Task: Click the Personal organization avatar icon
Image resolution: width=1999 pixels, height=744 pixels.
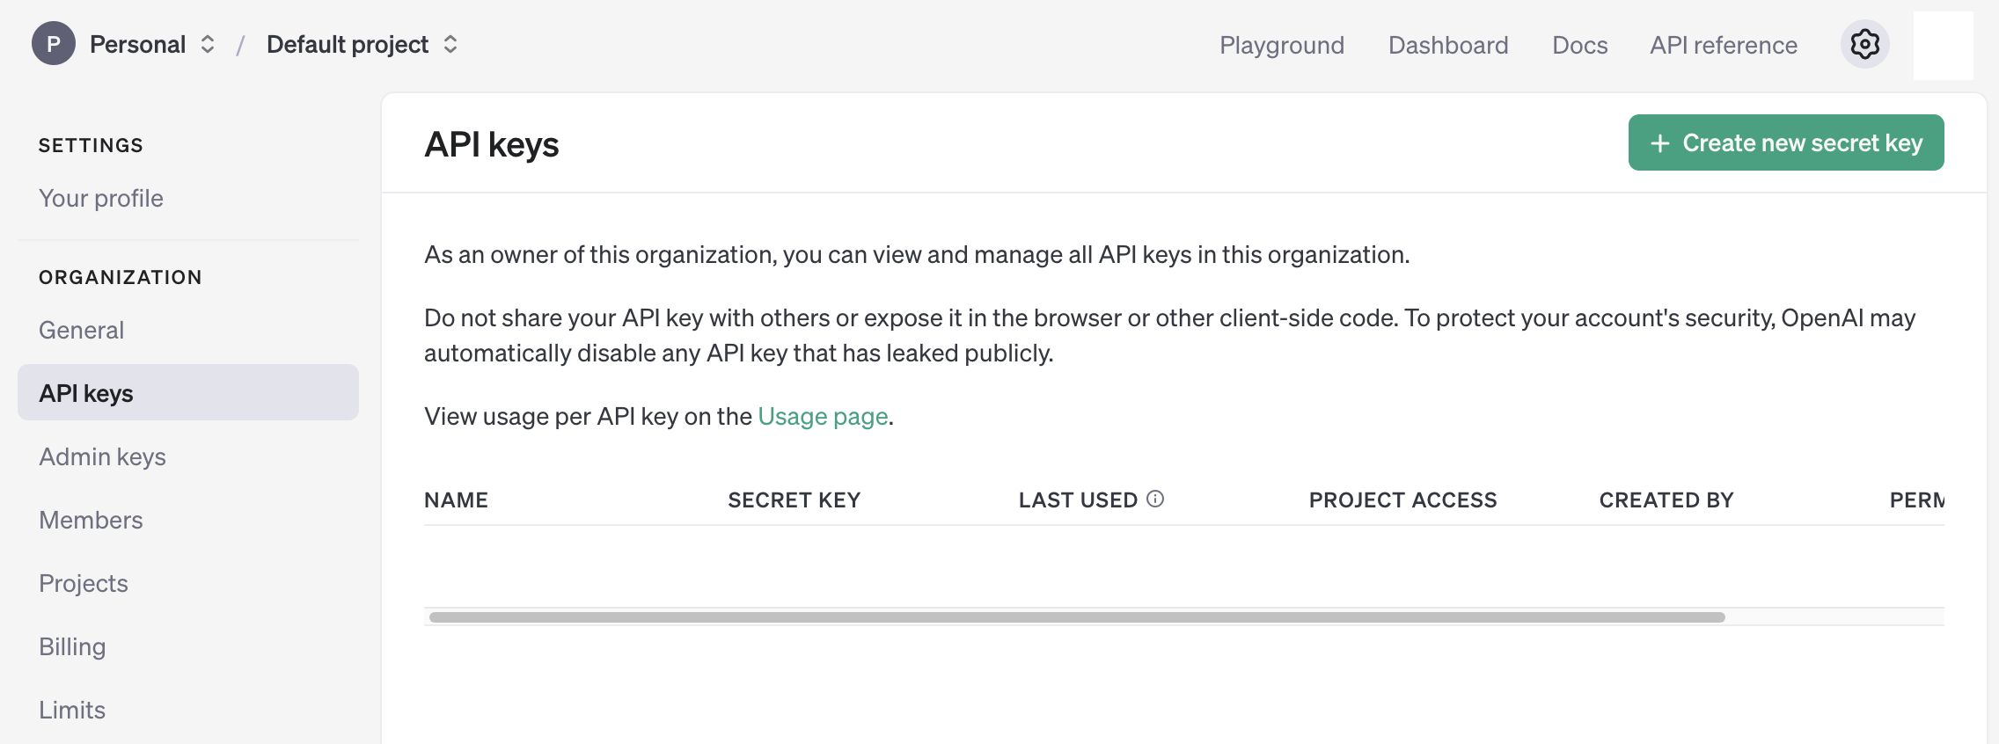Action: (54, 44)
